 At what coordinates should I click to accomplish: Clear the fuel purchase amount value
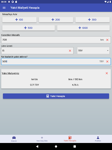[107, 62]
